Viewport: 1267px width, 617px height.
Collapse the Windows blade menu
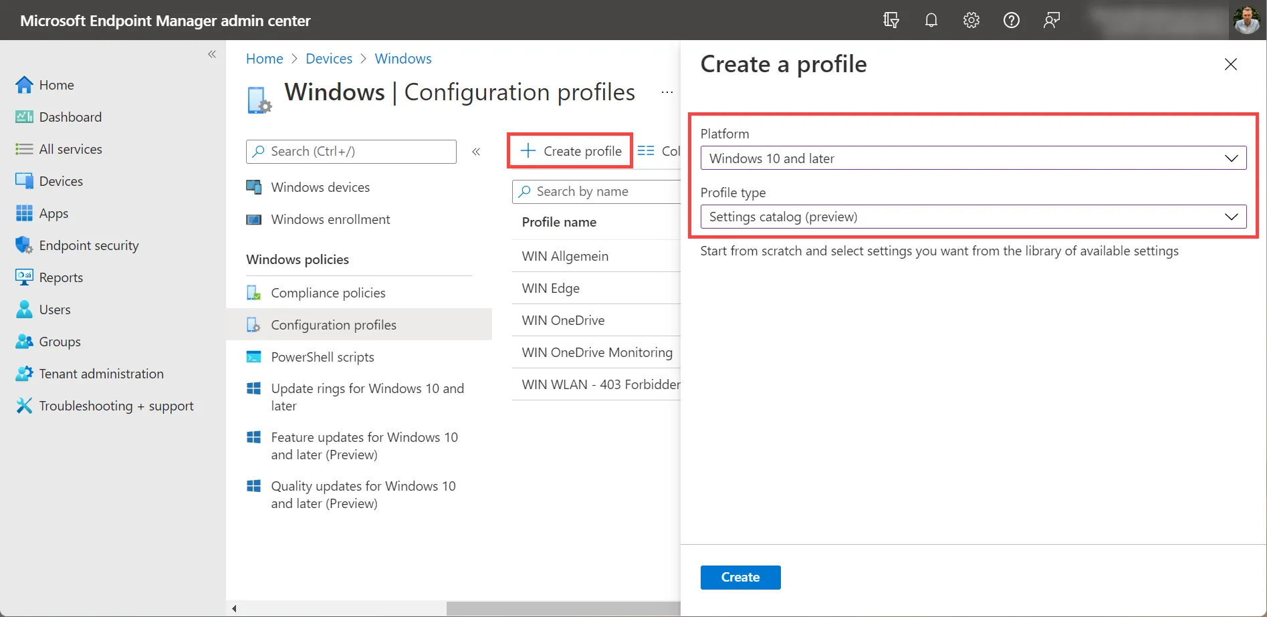(476, 152)
